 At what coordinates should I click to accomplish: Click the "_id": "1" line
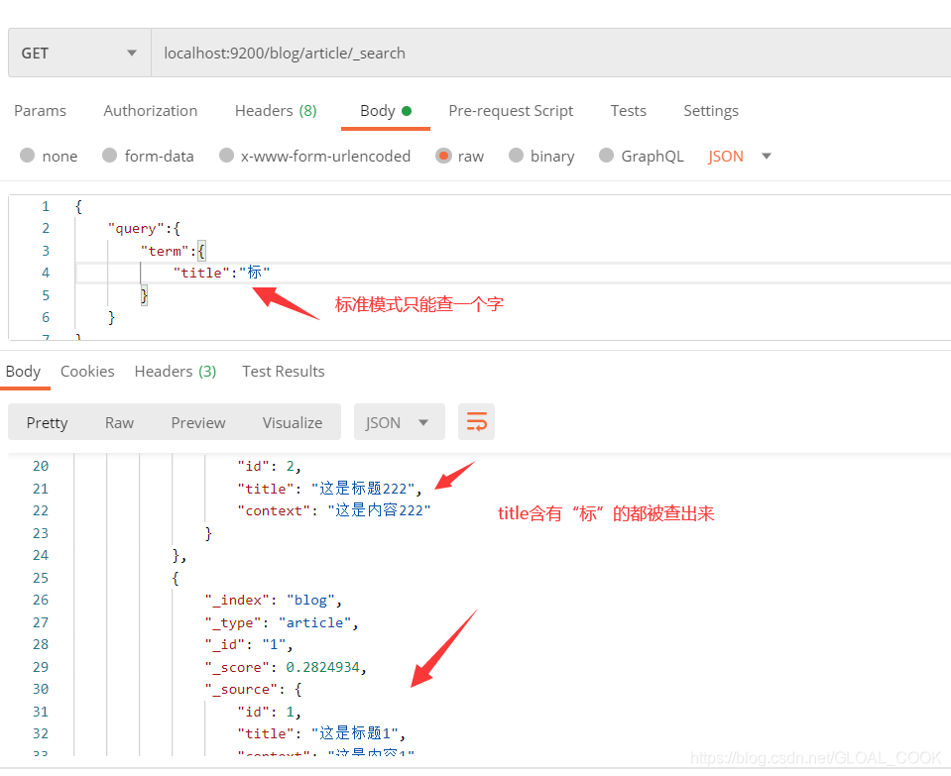249,644
